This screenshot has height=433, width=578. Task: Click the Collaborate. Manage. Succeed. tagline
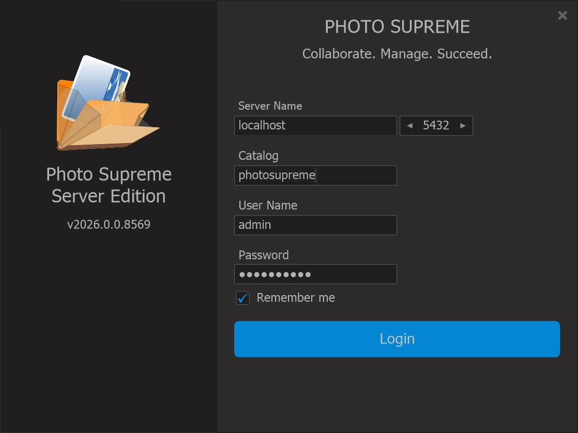397,54
